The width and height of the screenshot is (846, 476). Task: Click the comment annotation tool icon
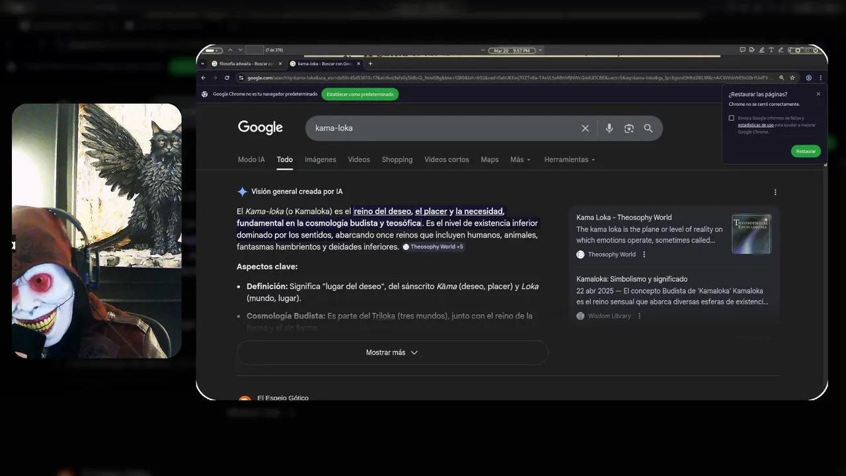pos(742,50)
